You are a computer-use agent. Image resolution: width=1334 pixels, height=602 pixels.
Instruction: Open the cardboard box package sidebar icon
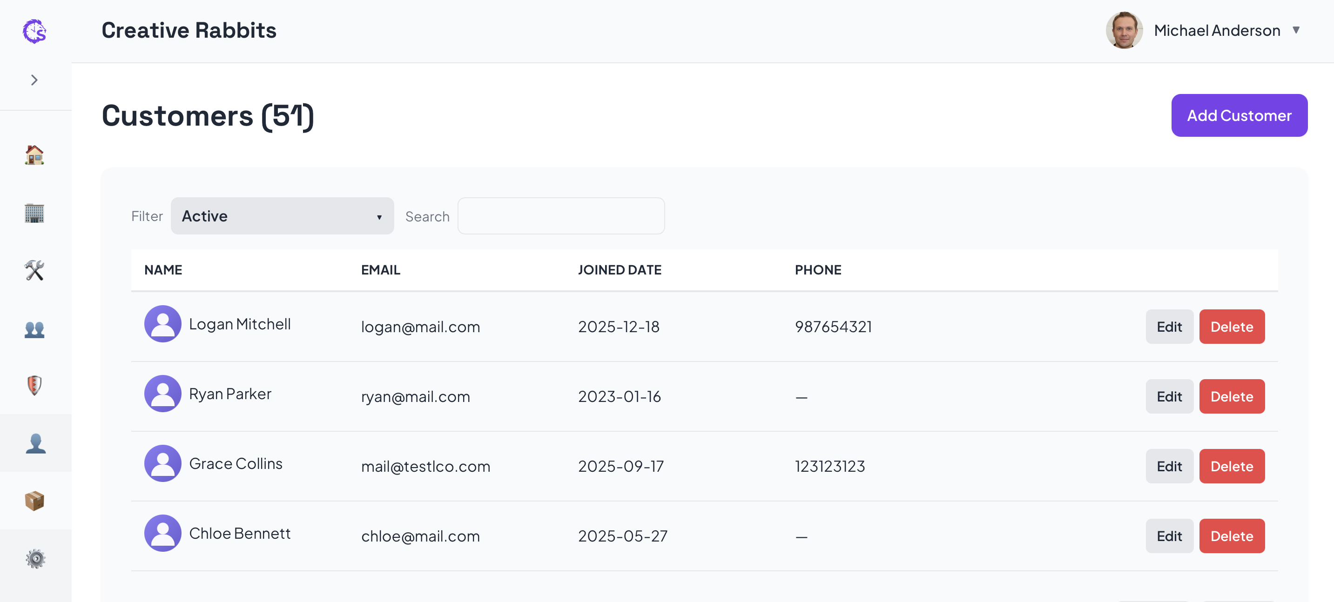35,501
